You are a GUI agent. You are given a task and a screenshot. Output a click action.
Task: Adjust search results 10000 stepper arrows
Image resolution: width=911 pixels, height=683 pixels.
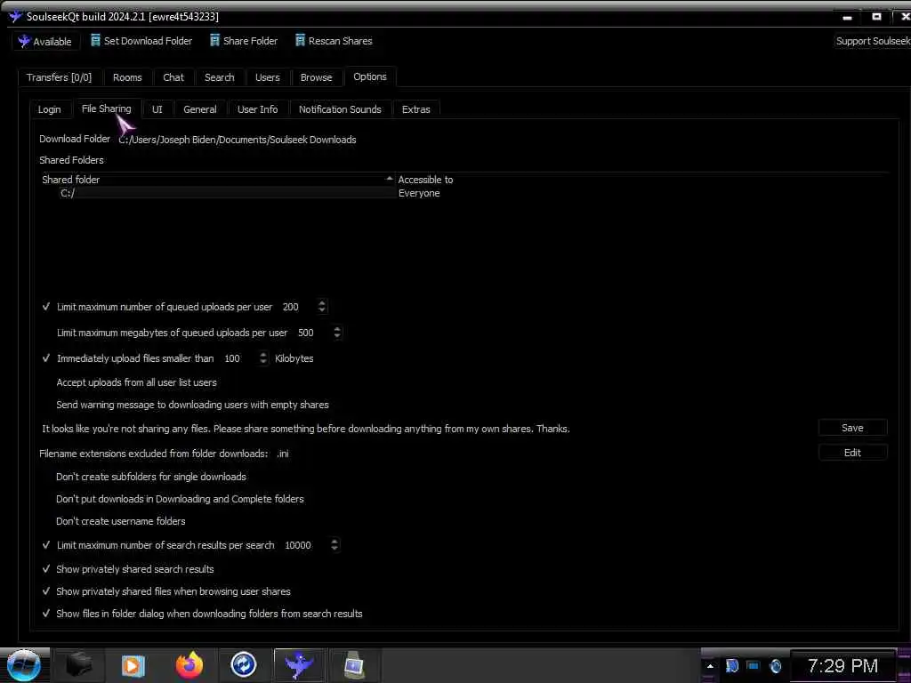click(x=335, y=545)
